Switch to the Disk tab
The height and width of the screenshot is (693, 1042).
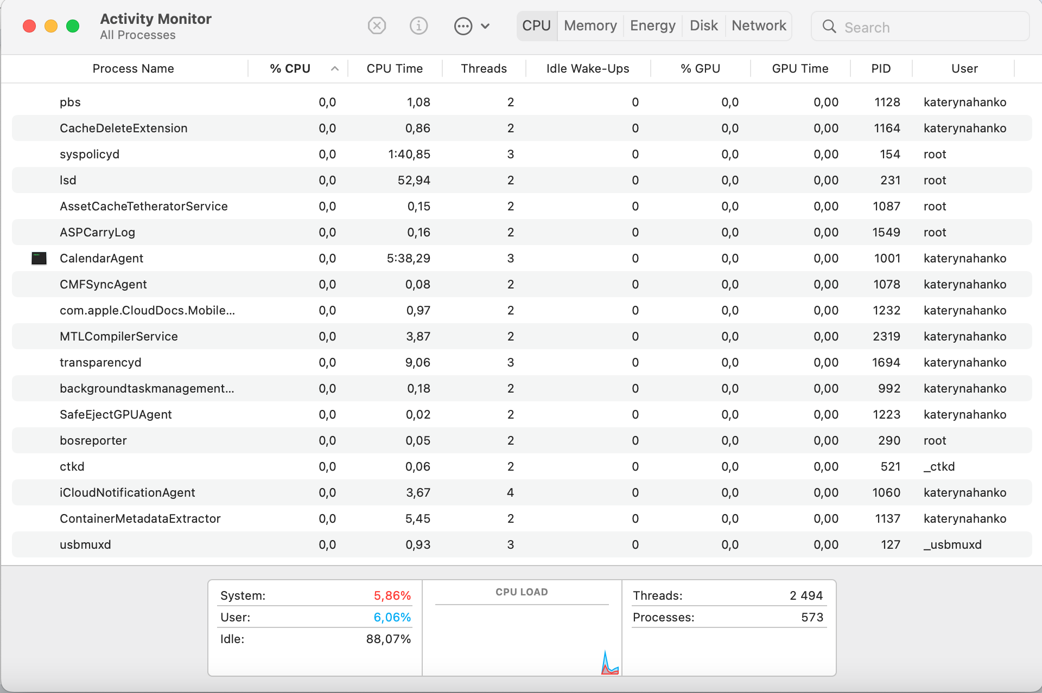tap(704, 25)
